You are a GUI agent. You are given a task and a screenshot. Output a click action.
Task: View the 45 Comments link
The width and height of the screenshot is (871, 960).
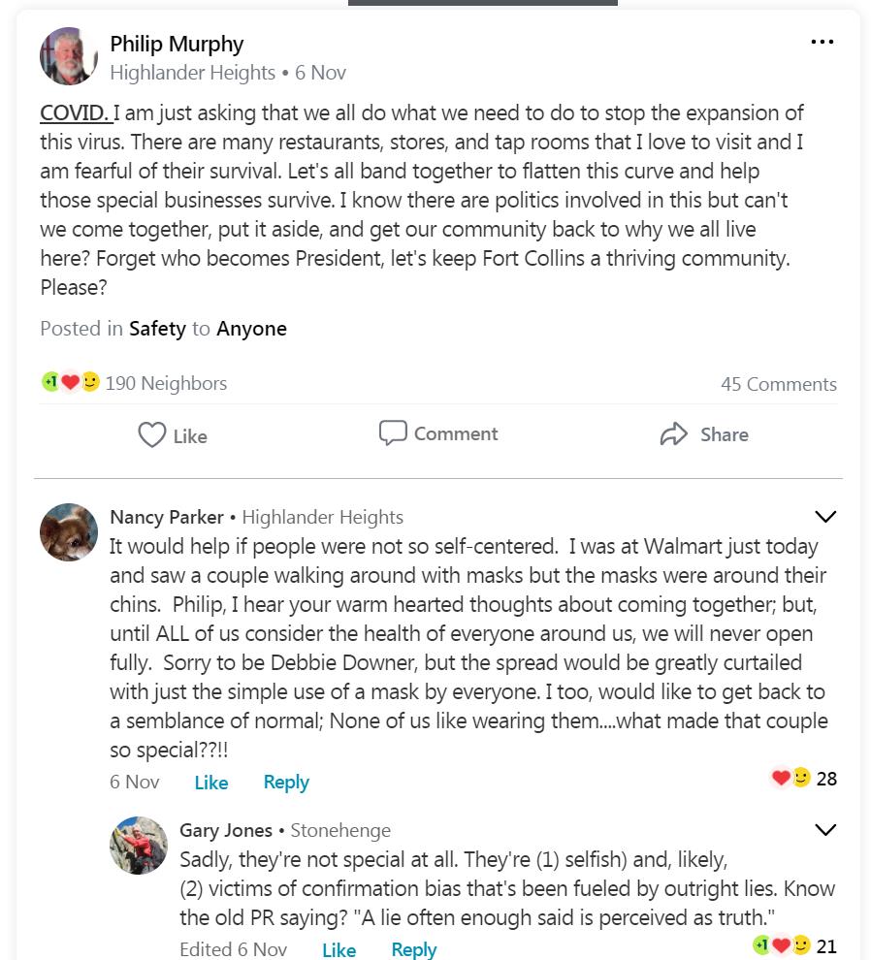pyautogui.click(x=778, y=384)
